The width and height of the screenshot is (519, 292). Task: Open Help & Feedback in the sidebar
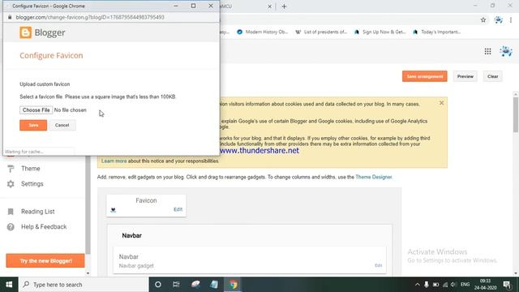coord(44,227)
